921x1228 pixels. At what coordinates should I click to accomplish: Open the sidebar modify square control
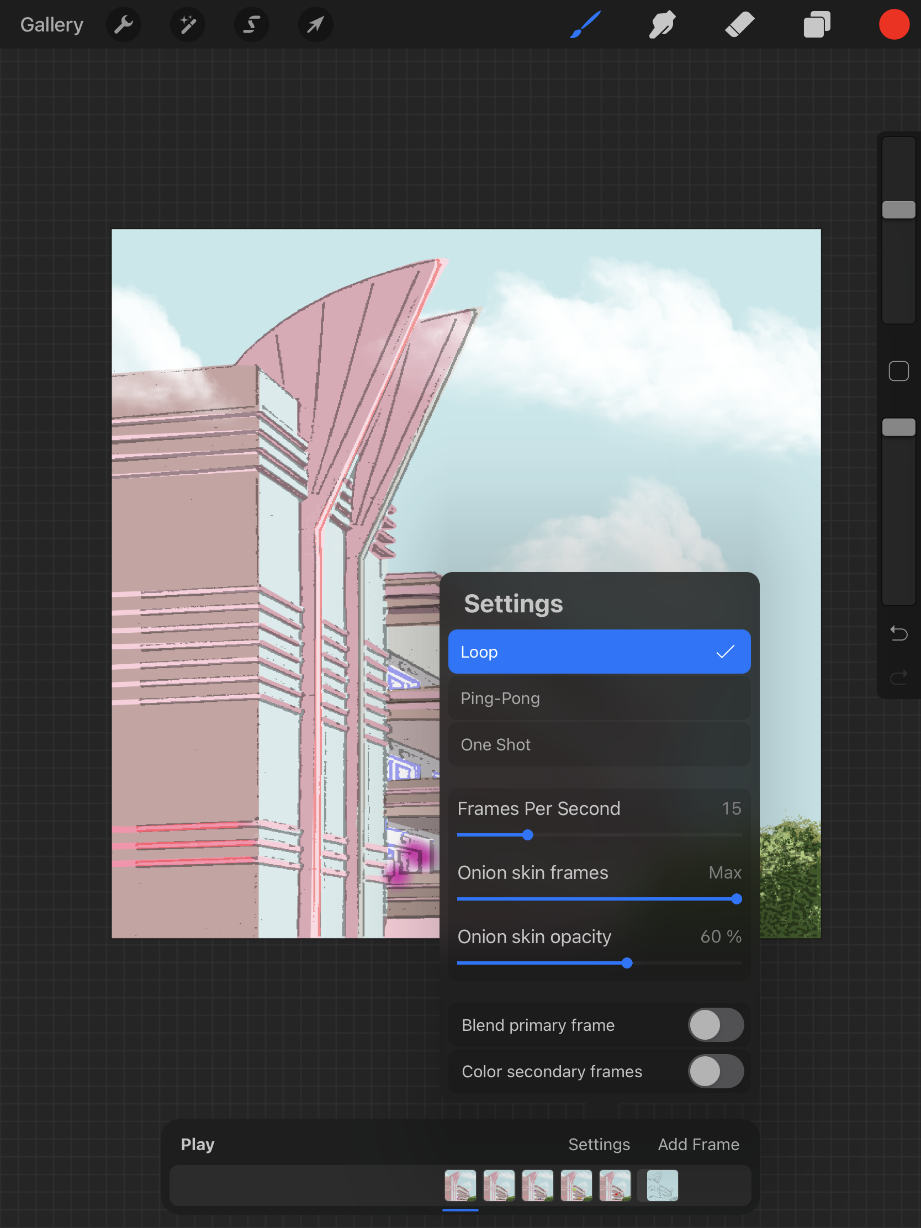pyautogui.click(x=898, y=371)
